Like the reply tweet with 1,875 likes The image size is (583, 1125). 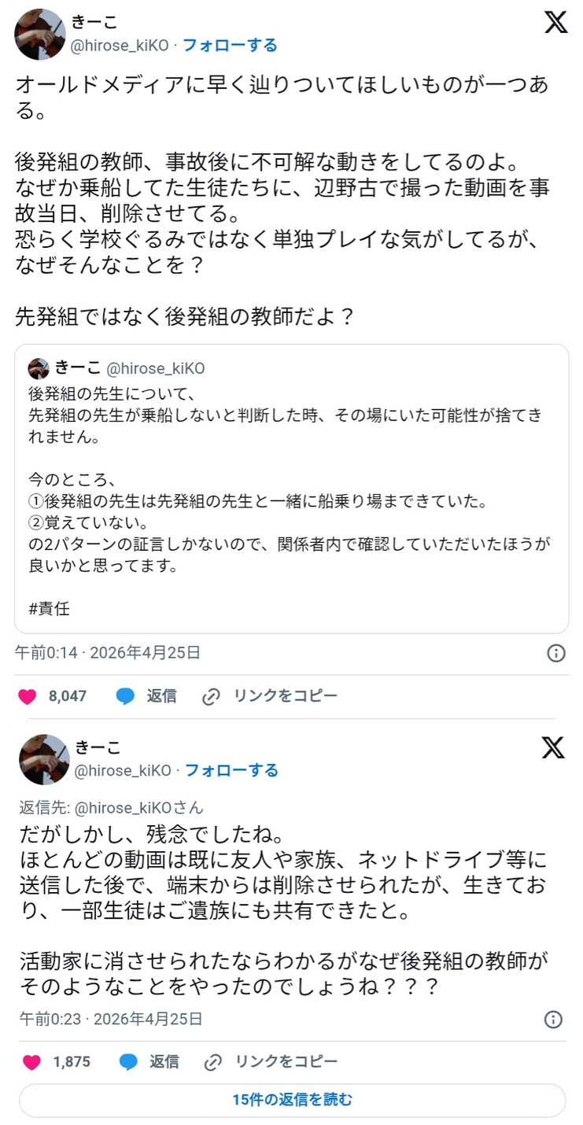[31, 1062]
